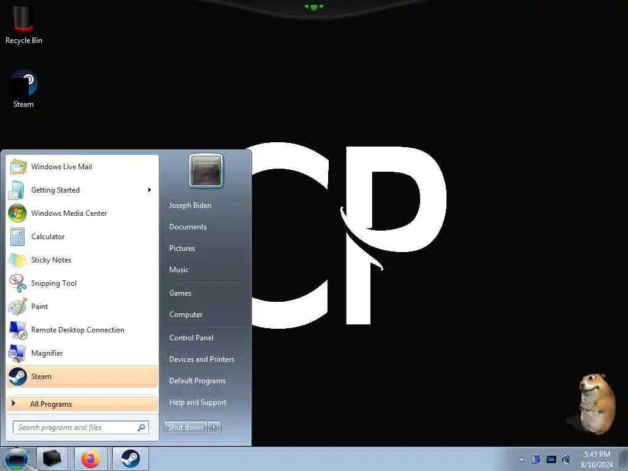The image size is (628, 471).
Task: Launch Windows Media Center
Action: [83, 213]
